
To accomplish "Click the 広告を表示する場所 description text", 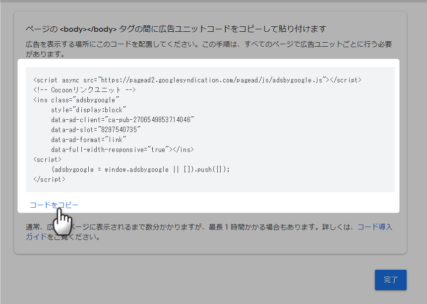I will [x=209, y=49].
